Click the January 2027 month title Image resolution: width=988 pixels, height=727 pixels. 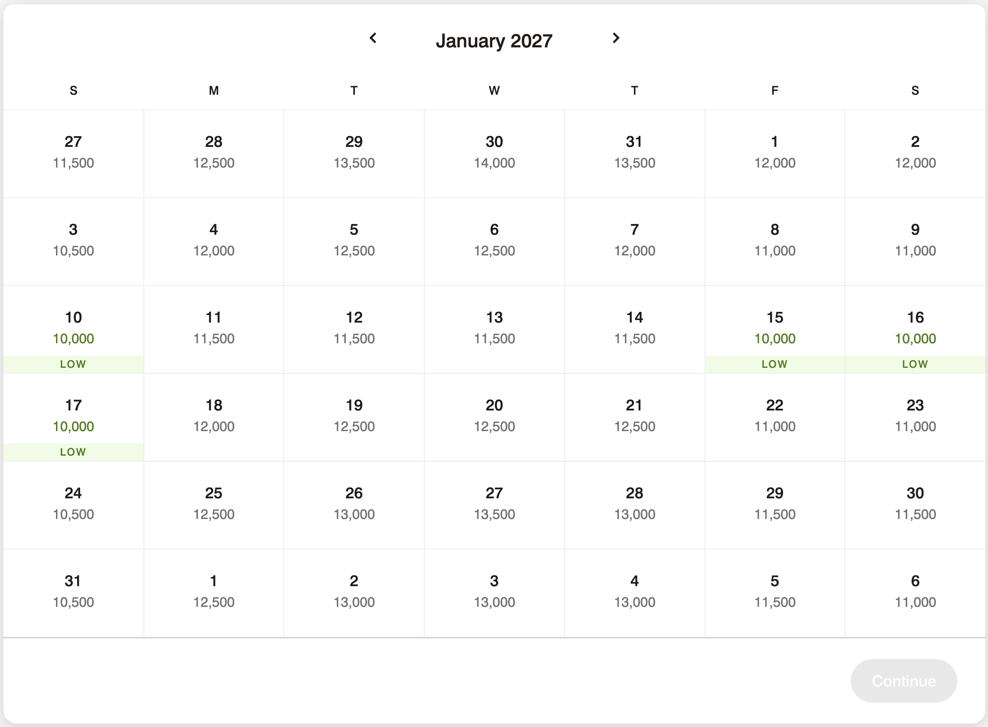pyautogui.click(x=494, y=40)
